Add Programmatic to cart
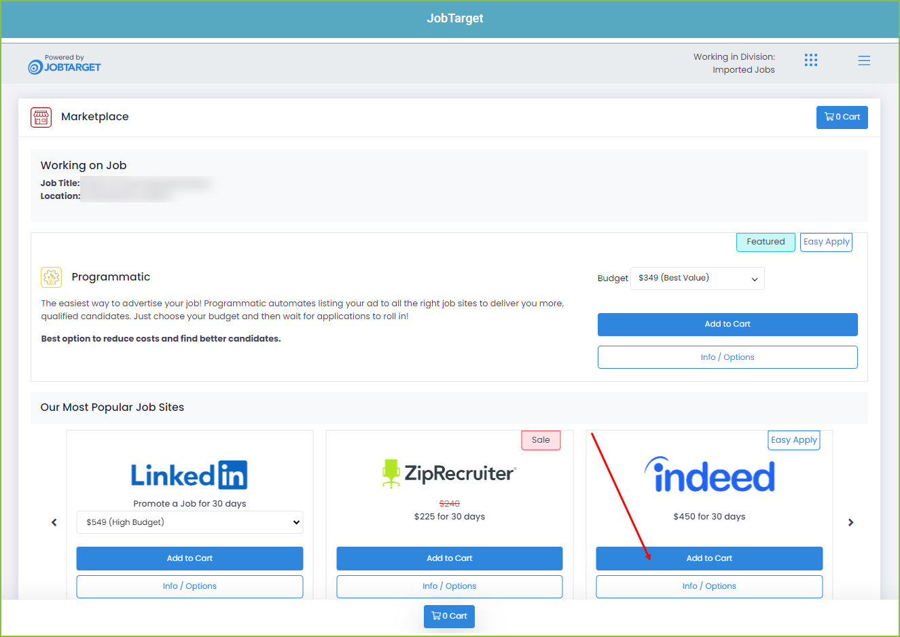The image size is (900, 637). coord(727,325)
